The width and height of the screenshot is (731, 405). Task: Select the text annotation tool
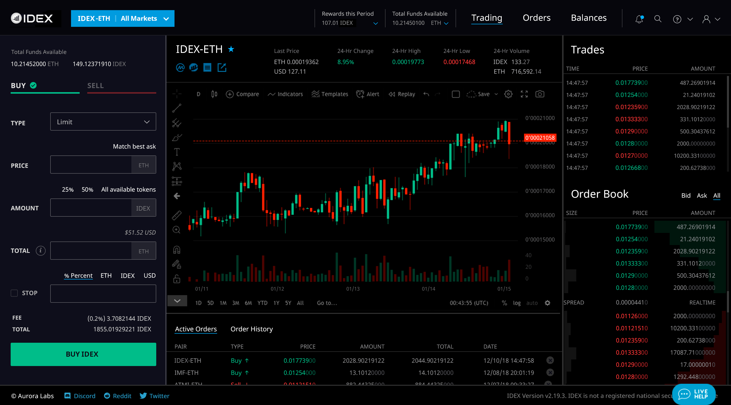click(x=177, y=152)
